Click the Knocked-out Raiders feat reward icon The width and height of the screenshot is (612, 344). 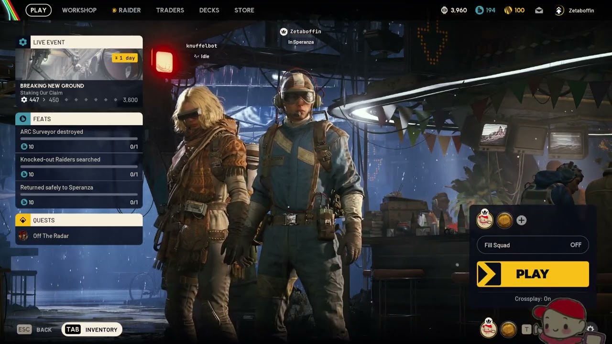(24, 174)
